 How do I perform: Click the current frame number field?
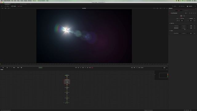coord(164,68)
